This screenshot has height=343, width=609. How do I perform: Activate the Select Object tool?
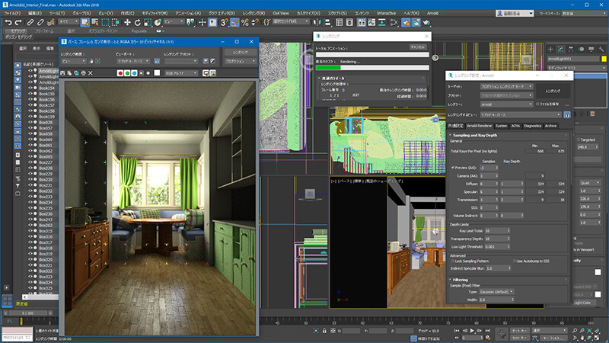[84, 23]
